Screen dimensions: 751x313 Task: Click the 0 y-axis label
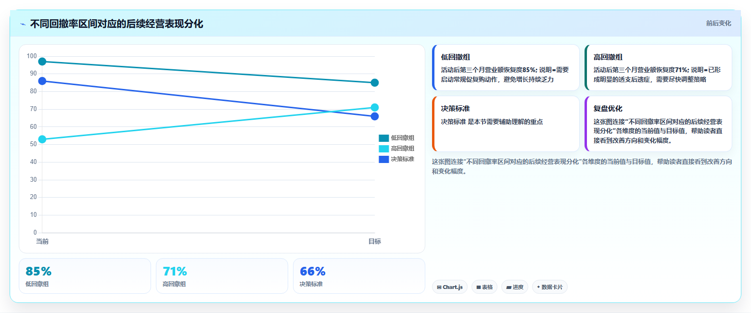tap(35, 233)
